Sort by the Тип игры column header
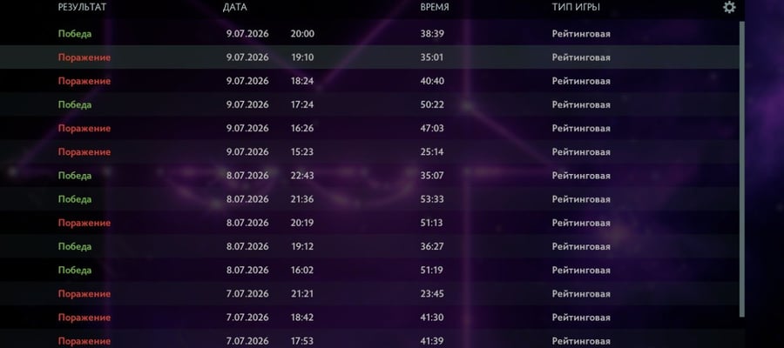784x348 pixels. tap(576, 8)
